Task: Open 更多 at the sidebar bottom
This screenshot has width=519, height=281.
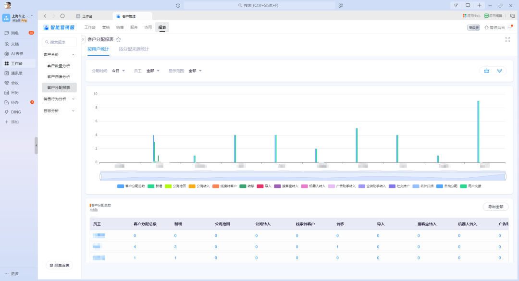Action: [x=12, y=274]
